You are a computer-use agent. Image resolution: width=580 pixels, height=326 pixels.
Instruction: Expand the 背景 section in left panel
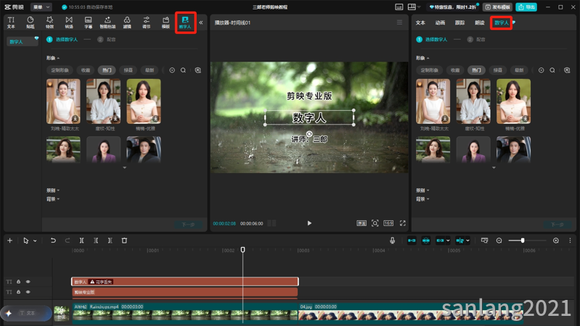(x=53, y=199)
